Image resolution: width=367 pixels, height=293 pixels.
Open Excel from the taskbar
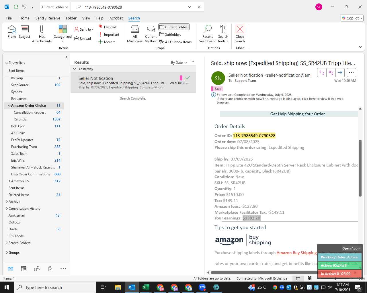coord(146,287)
